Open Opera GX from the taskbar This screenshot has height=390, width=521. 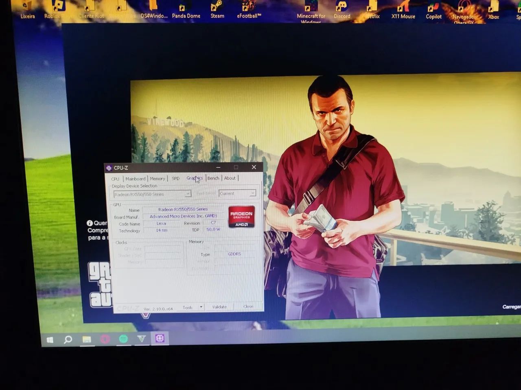(105, 339)
